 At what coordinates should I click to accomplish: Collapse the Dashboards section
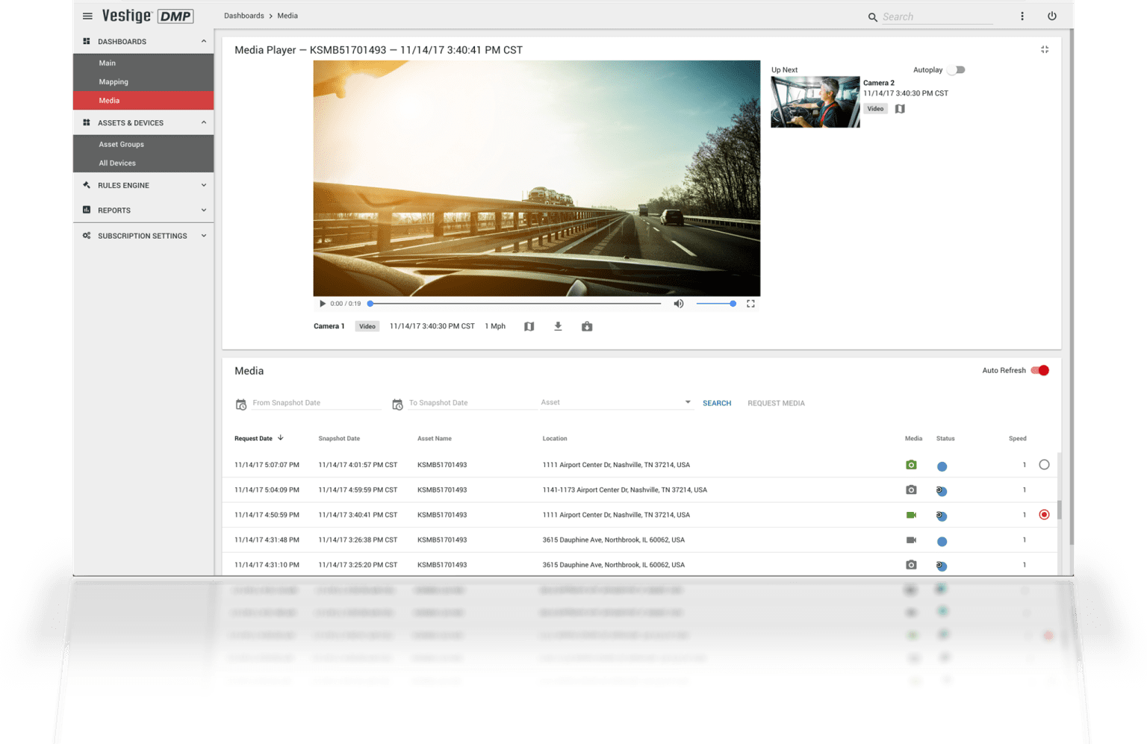coord(204,42)
